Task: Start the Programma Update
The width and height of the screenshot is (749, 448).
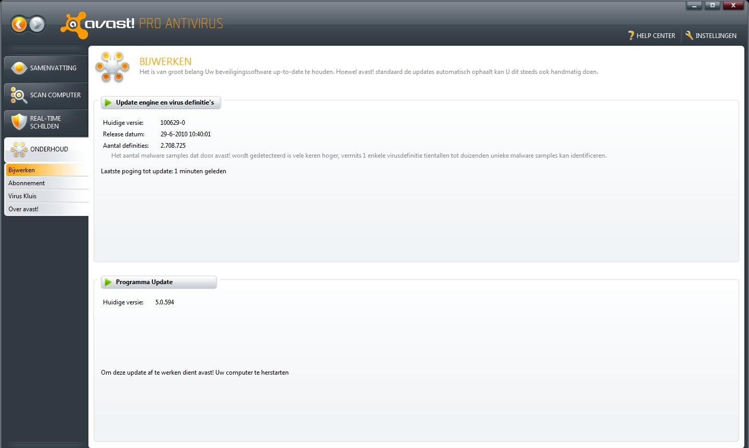Action: click(159, 282)
